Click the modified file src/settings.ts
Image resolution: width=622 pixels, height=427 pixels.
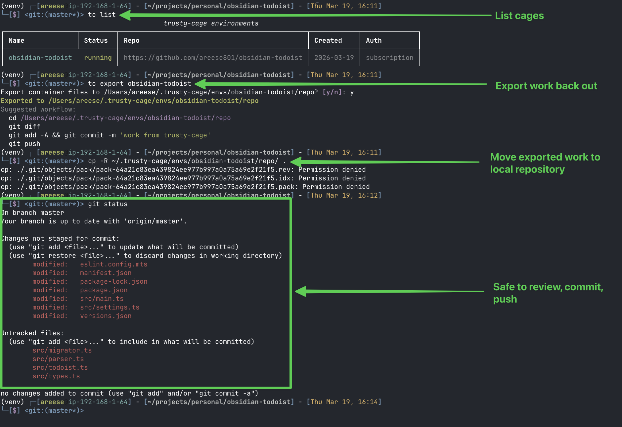(110, 307)
